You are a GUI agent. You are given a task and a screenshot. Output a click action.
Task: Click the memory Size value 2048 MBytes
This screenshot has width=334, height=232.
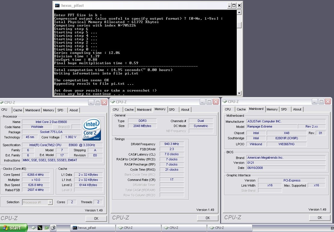click(142, 126)
